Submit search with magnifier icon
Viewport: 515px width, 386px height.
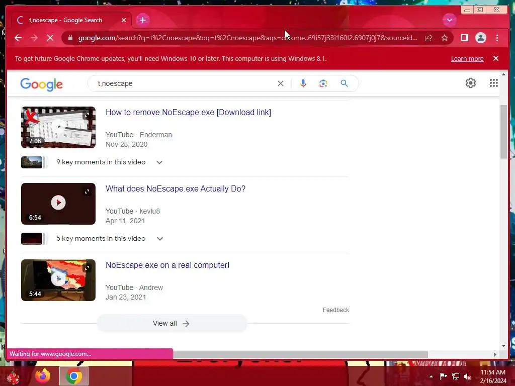click(x=344, y=83)
